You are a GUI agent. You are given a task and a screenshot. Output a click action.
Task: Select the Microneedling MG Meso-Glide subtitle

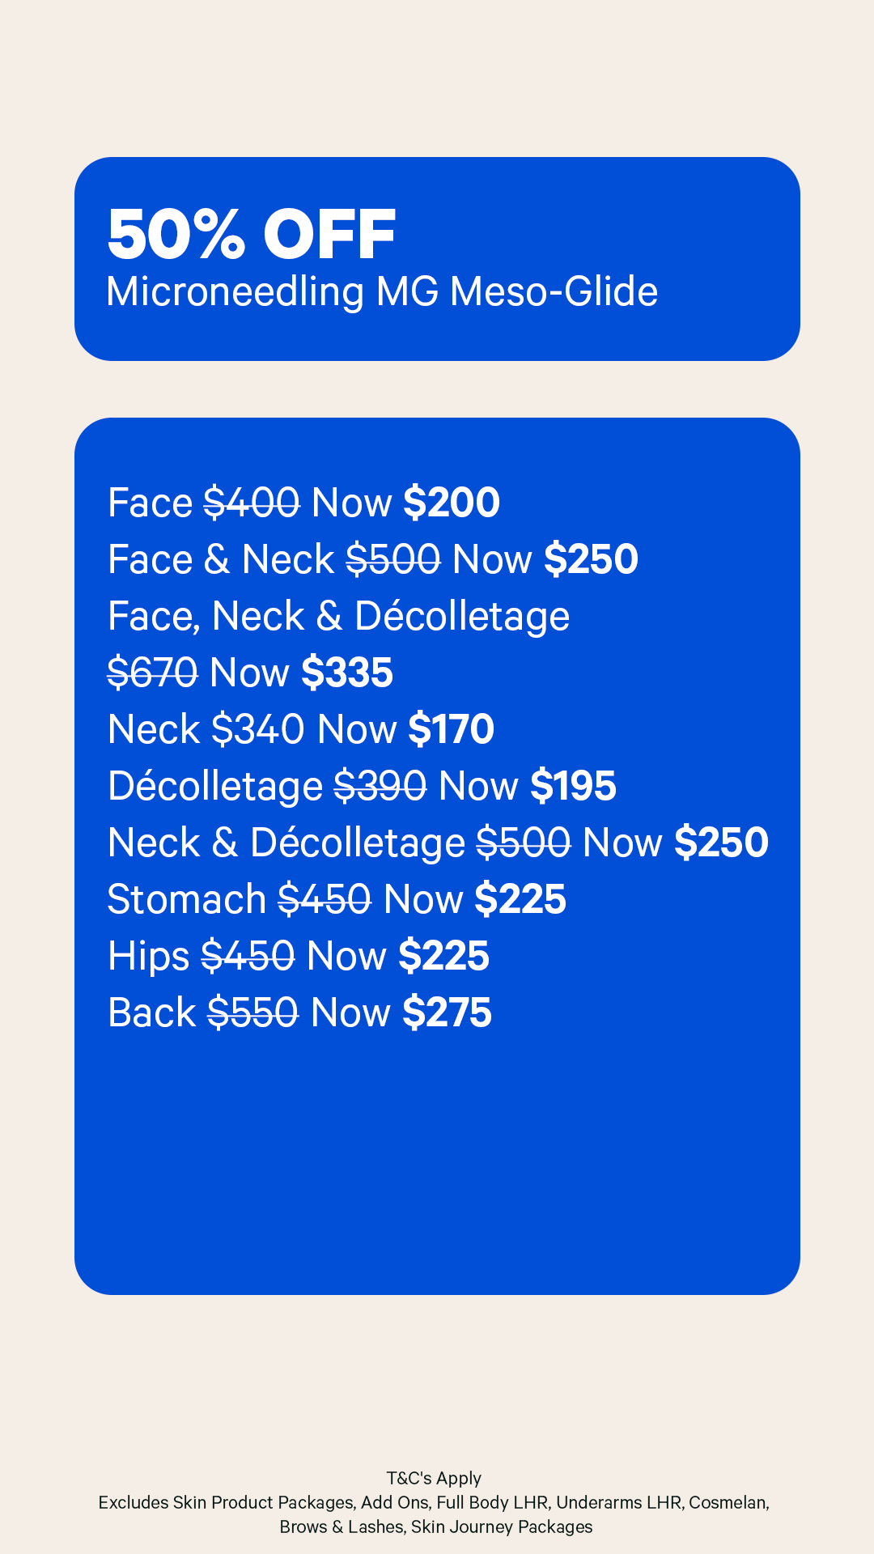tap(381, 292)
